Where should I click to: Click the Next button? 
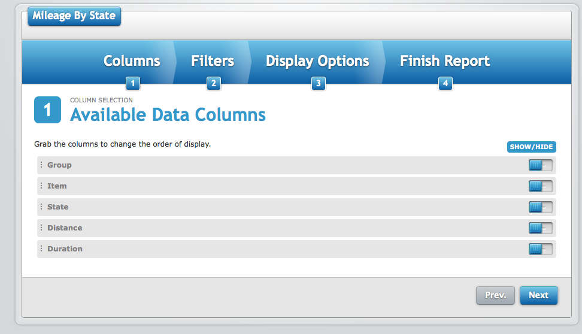538,296
